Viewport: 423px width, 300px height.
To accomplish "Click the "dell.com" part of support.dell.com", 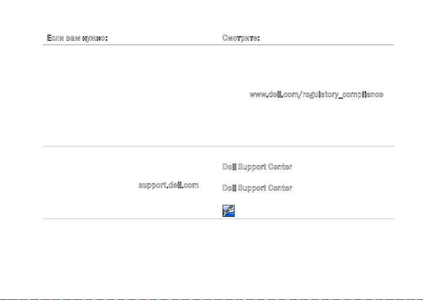I will [184, 185].
